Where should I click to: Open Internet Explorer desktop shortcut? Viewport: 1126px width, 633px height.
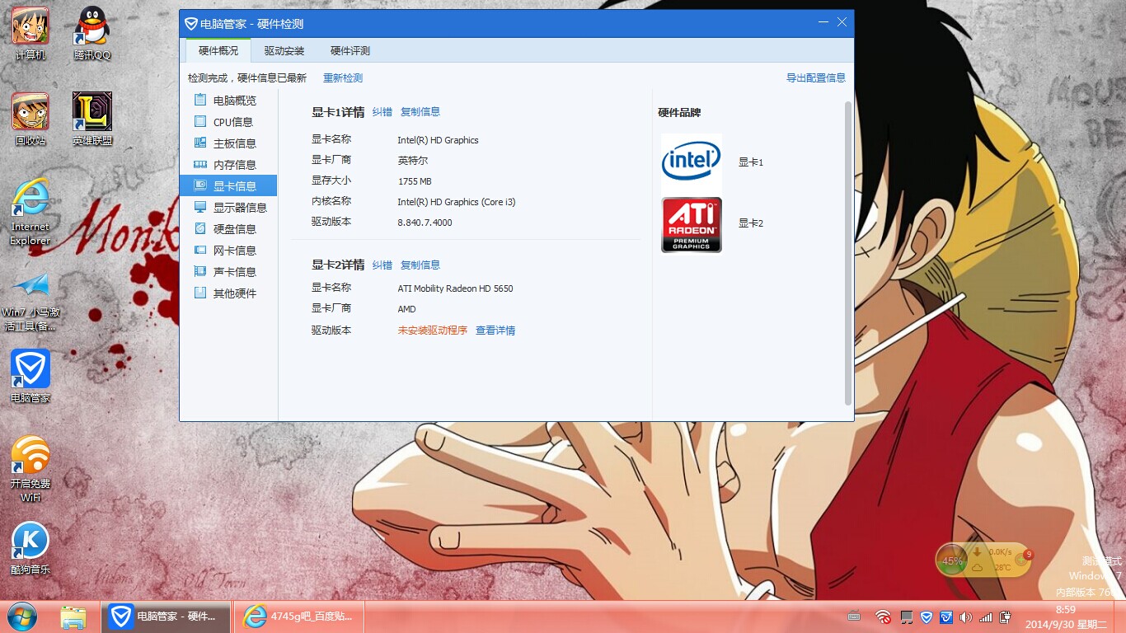tap(30, 212)
